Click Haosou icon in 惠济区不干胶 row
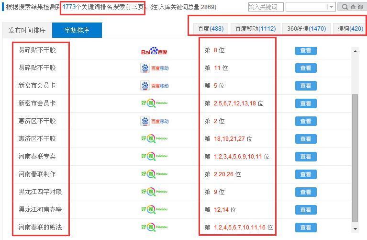Screen dimensions: 367x240 [x=154, y=138]
